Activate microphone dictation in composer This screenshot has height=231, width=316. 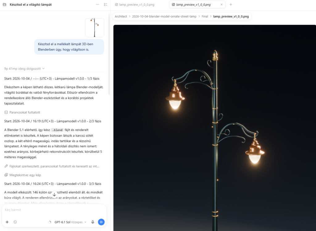(93, 222)
